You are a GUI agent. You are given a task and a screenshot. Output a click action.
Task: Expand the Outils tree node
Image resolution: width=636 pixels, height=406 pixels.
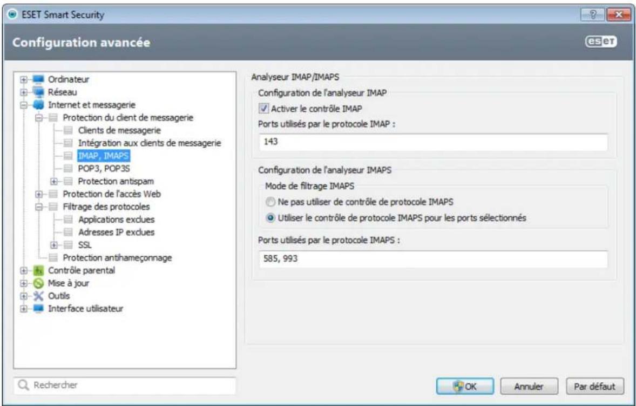pos(24,296)
